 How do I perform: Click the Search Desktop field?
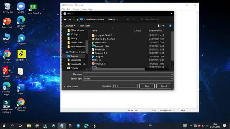coord(155,19)
